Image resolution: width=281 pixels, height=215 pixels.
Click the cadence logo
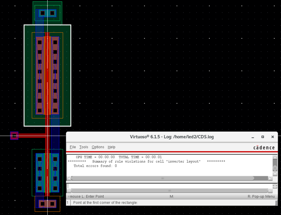coord(264,147)
